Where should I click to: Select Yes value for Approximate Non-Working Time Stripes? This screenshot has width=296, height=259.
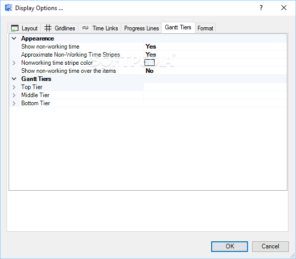151,55
